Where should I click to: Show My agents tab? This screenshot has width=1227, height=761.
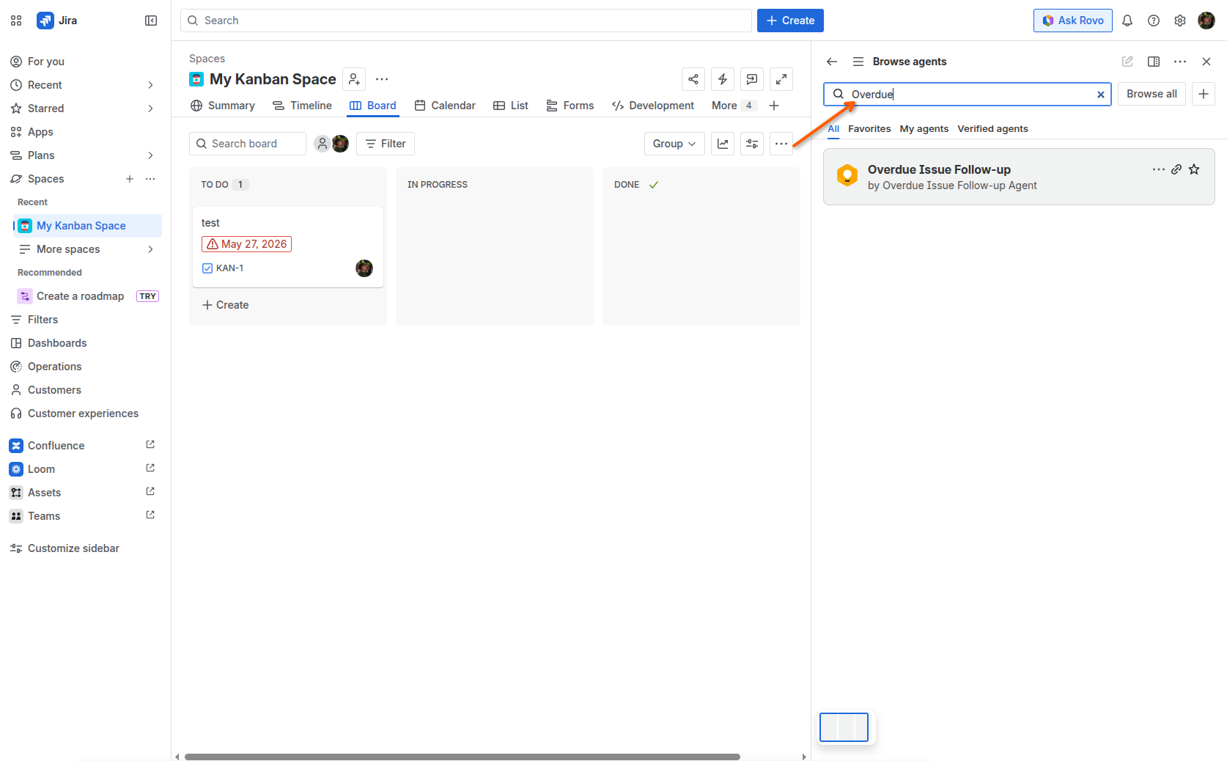tap(924, 129)
